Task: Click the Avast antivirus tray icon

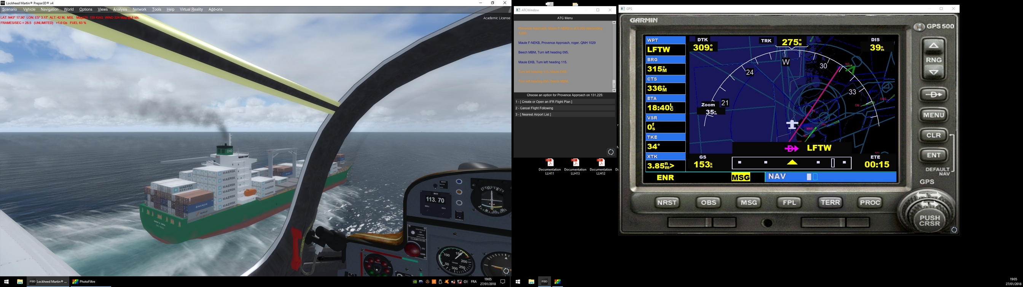Action: click(447, 282)
